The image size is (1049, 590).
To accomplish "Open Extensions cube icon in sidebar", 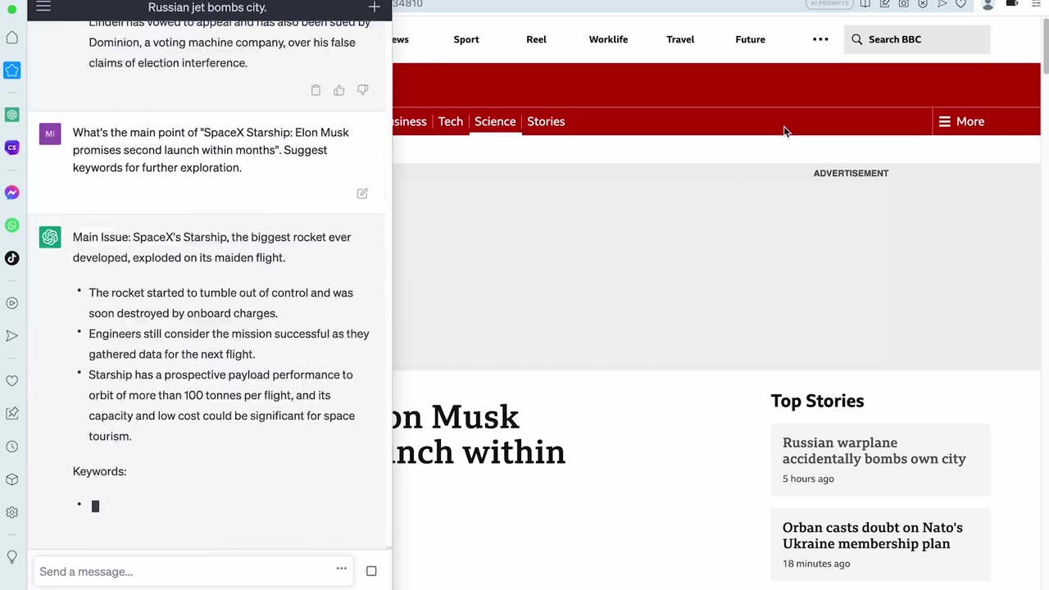I will [12, 479].
